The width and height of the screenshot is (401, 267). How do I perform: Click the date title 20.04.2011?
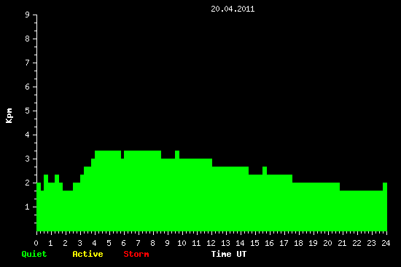pos(233,9)
